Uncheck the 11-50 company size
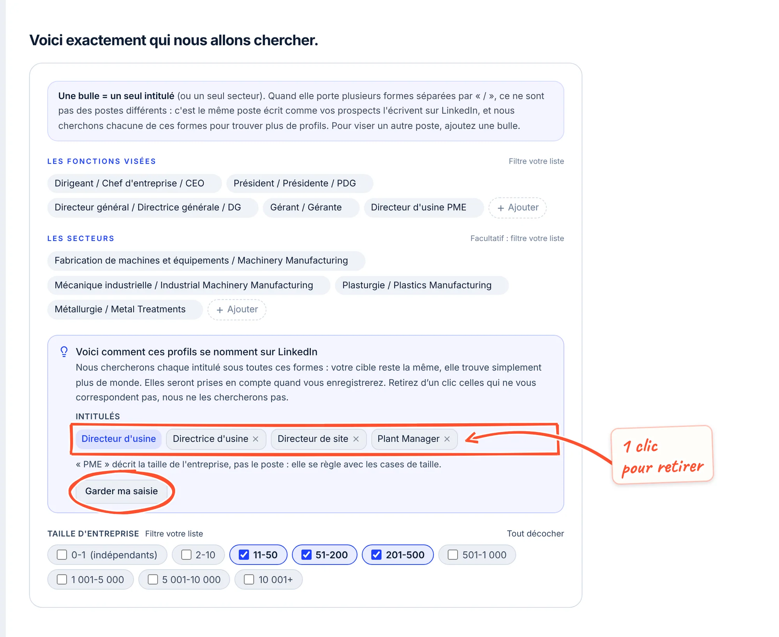The image size is (779, 637). pos(244,555)
